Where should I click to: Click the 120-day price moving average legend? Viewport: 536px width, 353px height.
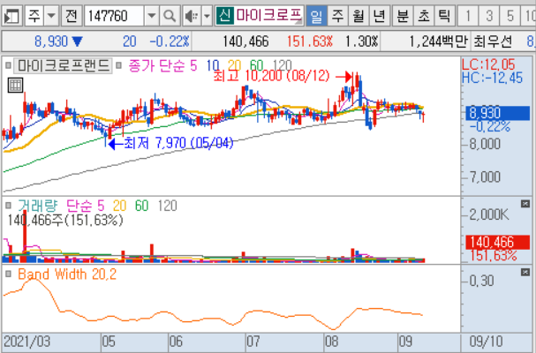[x=283, y=65]
